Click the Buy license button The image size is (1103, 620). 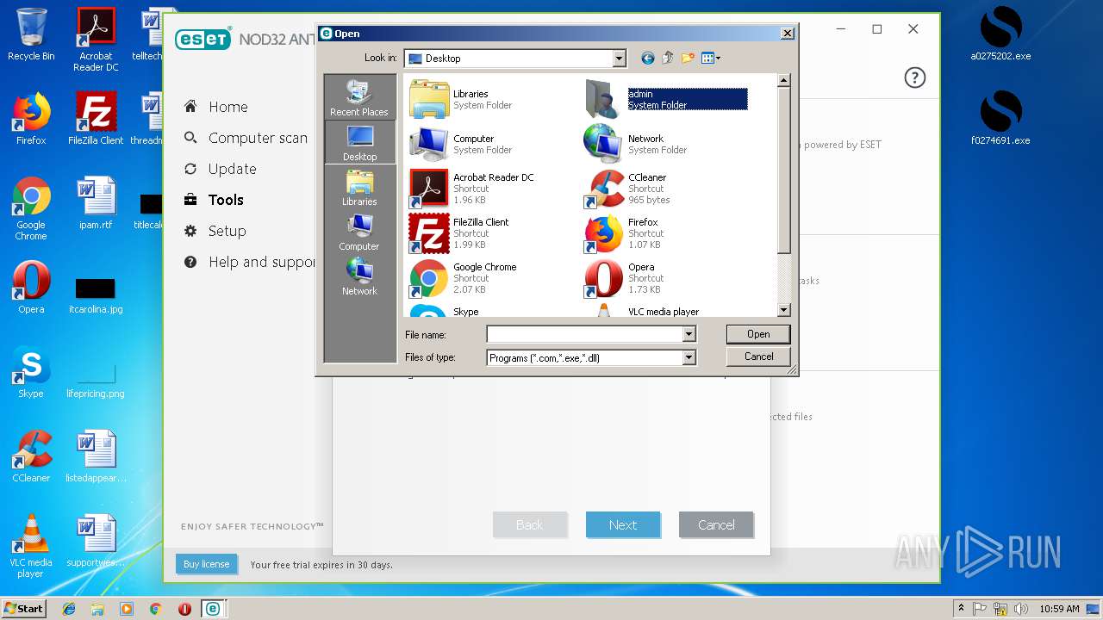tap(206, 564)
